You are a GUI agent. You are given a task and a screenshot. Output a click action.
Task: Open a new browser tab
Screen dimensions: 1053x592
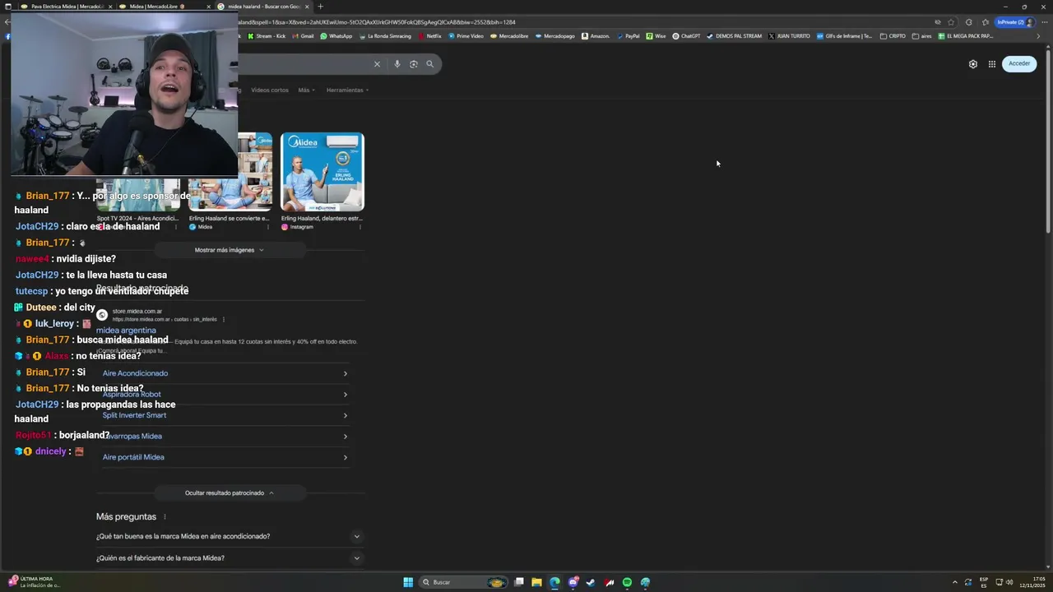[320, 7]
